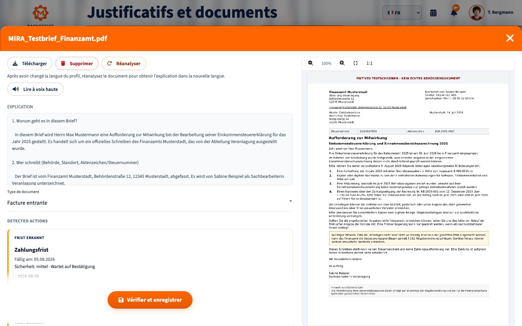Viewport: 522px width, 326px height.
Task: Click the dialog title MIRA_Testbrief_Finanzamt.pdf
Action: [x=58, y=38]
